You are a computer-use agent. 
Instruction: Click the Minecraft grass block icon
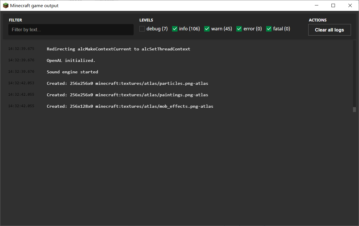pos(5,5)
